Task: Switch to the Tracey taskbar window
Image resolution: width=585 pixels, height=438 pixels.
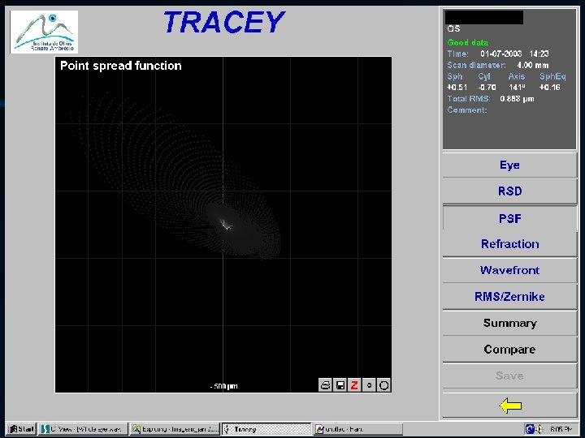Action: click(266, 429)
